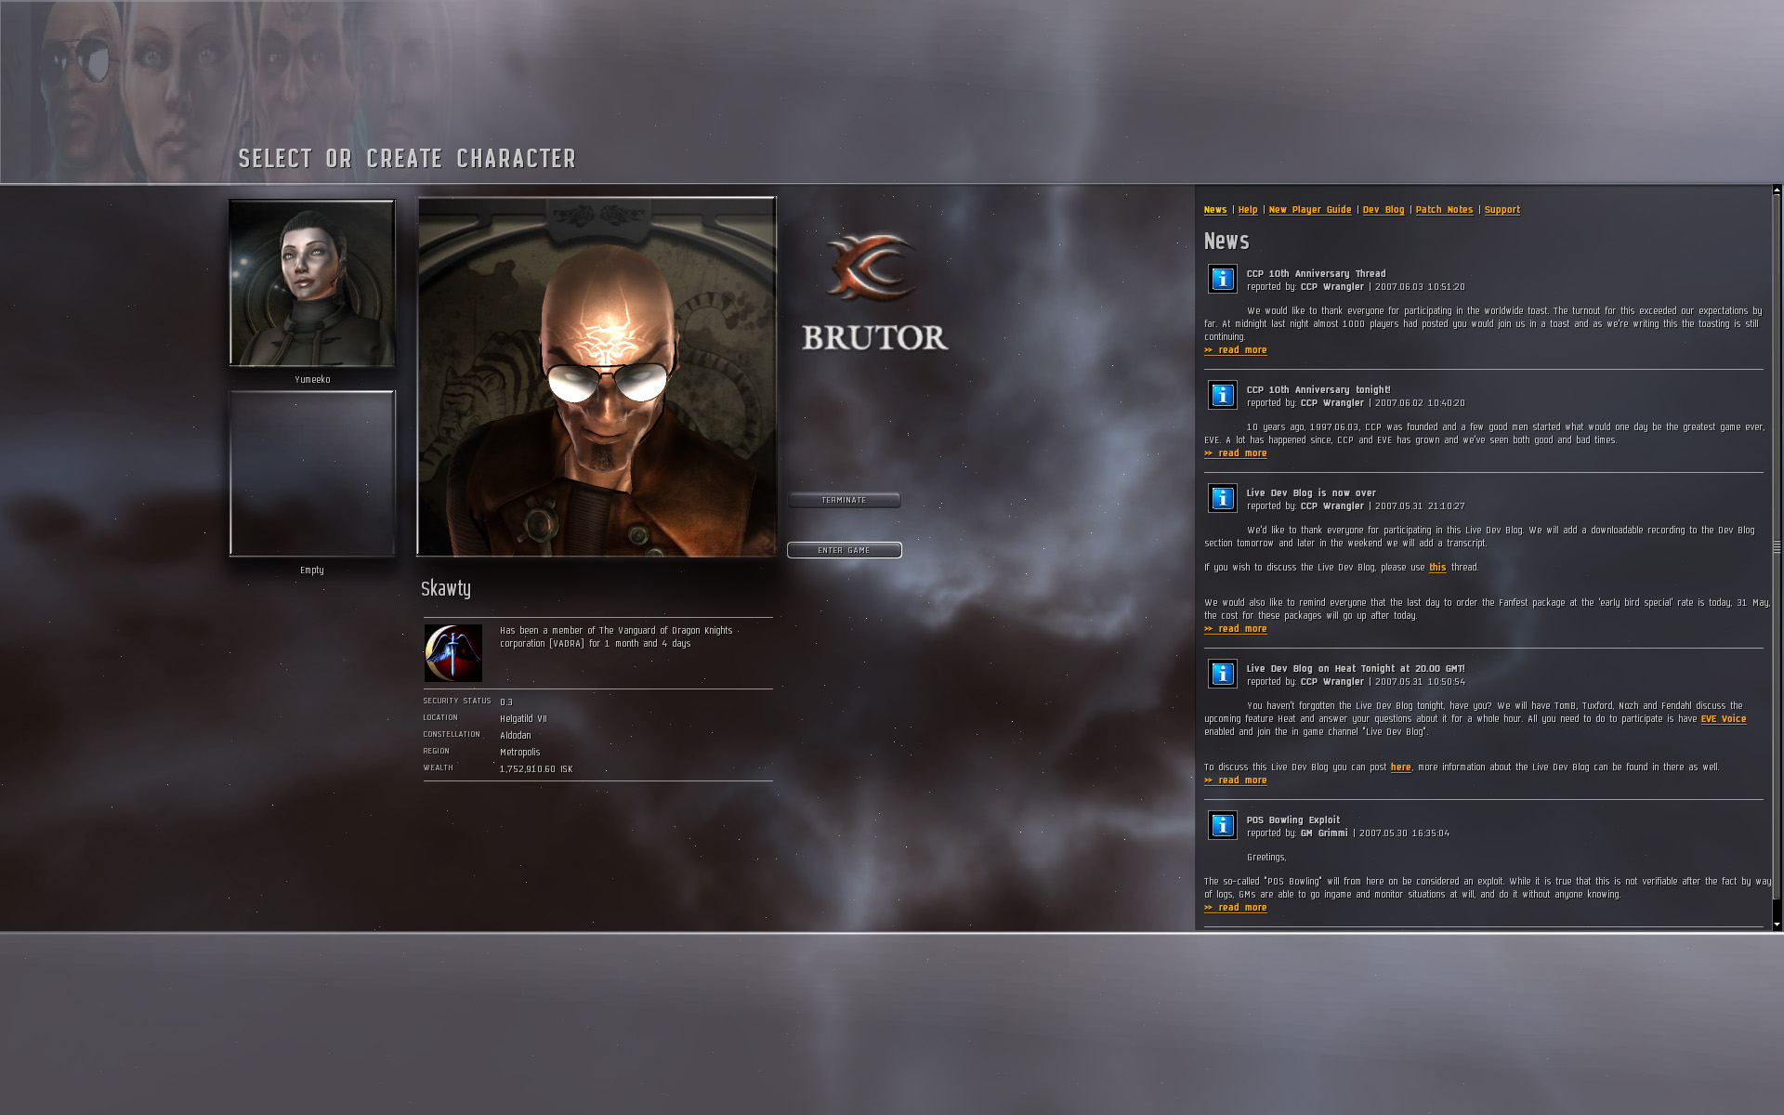Select the Yumeeko character portrait
The height and width of the screenshot is (1115, 1784).
click(312, 282)
